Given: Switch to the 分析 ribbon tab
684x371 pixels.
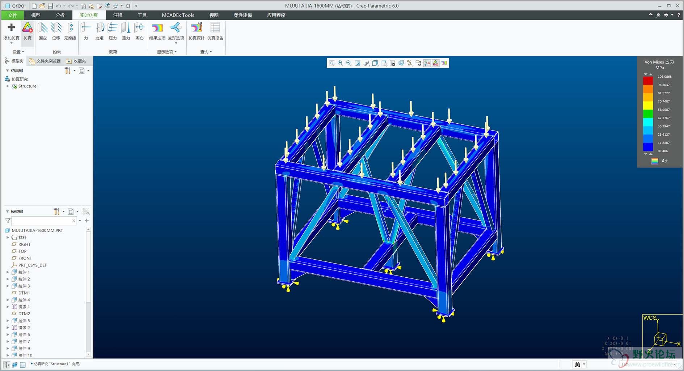Looking at the screenshot, I should click(x=60, y=15).
